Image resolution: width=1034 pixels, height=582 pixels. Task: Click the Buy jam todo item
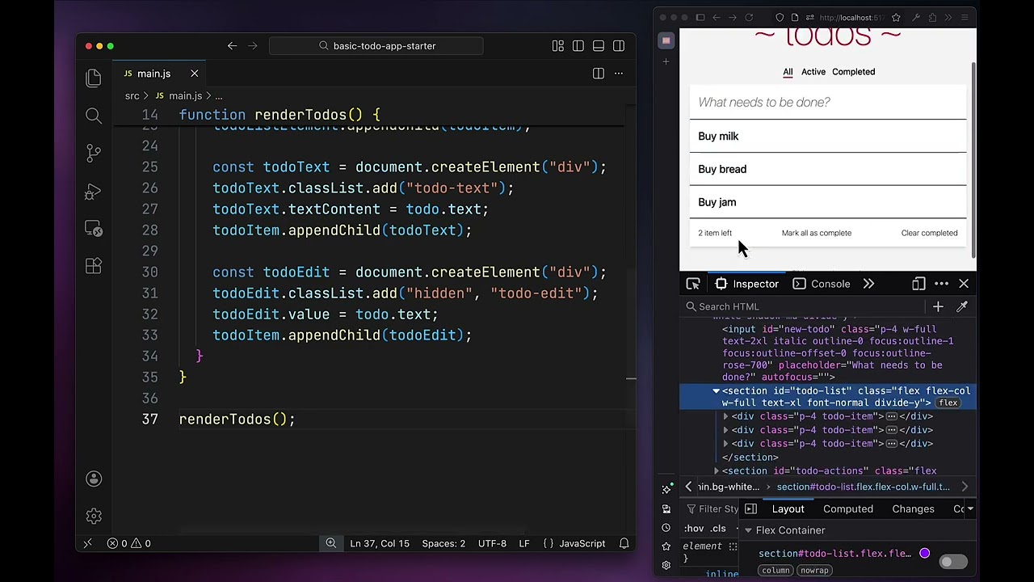828,202
